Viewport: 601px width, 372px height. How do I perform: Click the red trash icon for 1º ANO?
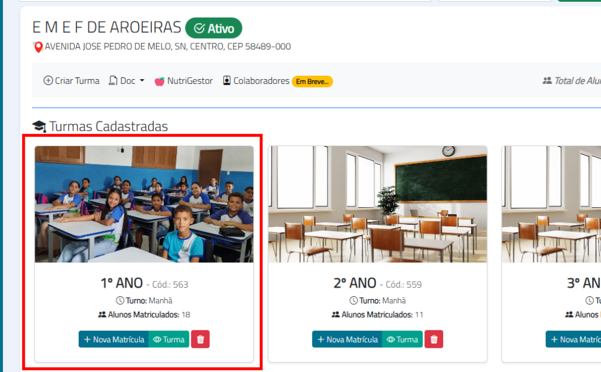(x=200, y=339)
